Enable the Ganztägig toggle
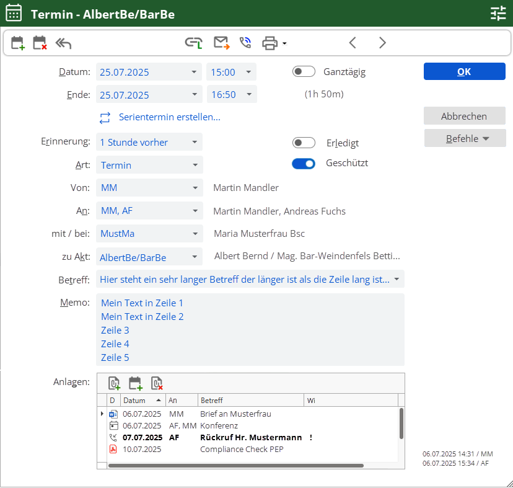Screen dimensions: 513x488 (x=304, y=71)
